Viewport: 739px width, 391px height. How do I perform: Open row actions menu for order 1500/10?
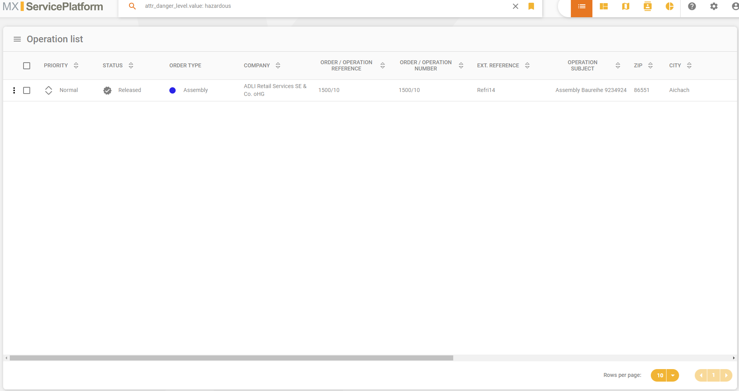point(14,90)
